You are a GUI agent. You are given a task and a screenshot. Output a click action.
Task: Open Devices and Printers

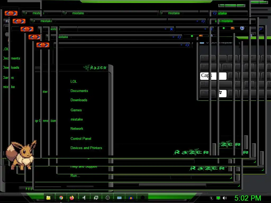[86, 148]
